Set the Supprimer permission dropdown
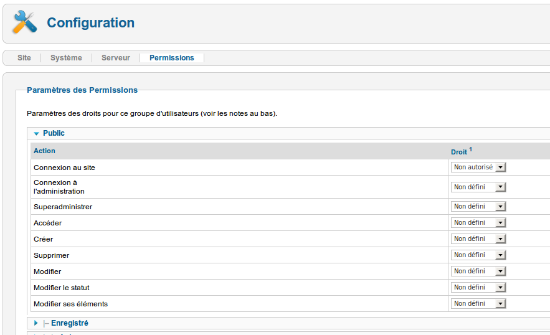This screenshot has width=550, height=335. coord(478,255)
